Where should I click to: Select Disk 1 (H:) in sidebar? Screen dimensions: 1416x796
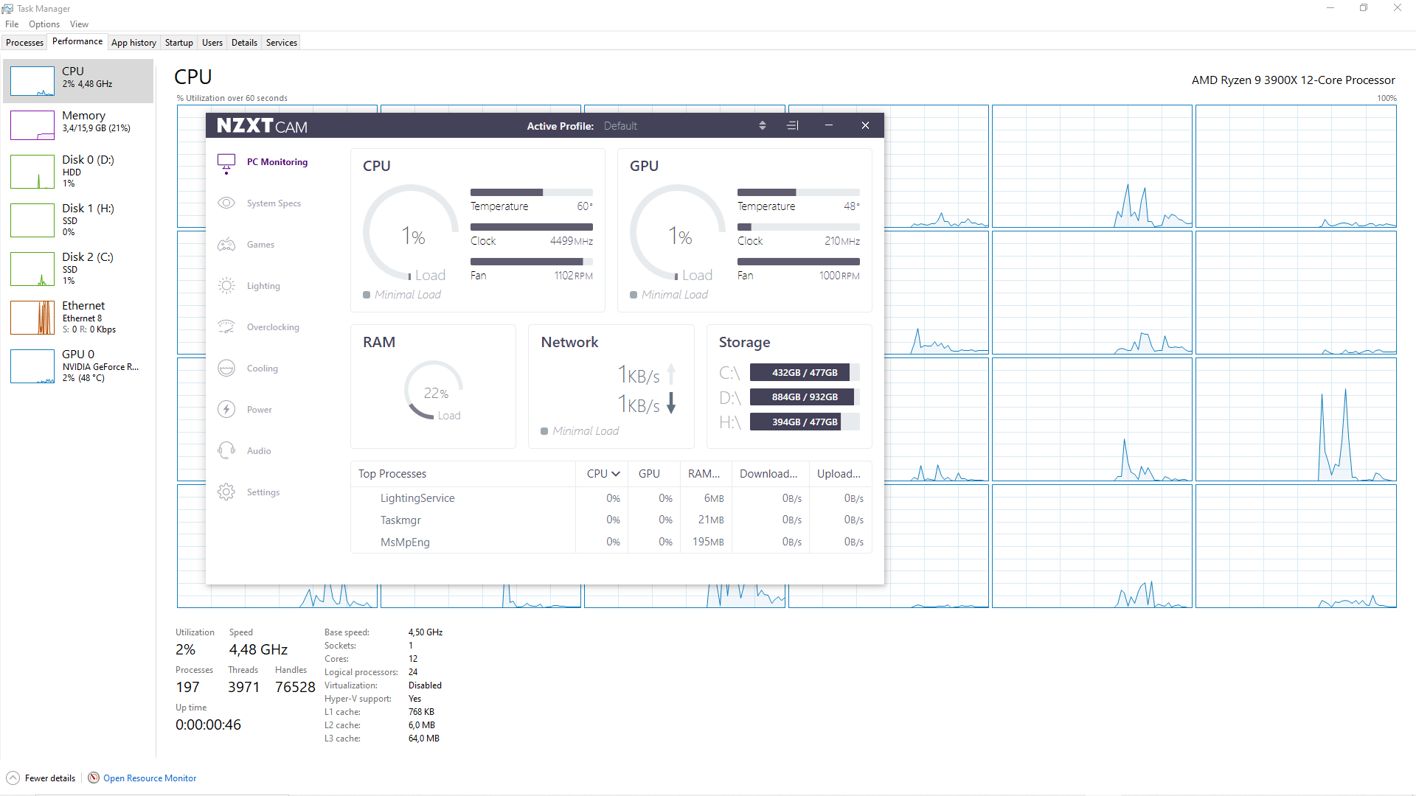78,220
